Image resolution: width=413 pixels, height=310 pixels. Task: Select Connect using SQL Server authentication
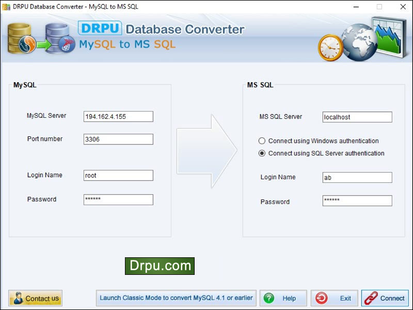(x=262, y=153)
